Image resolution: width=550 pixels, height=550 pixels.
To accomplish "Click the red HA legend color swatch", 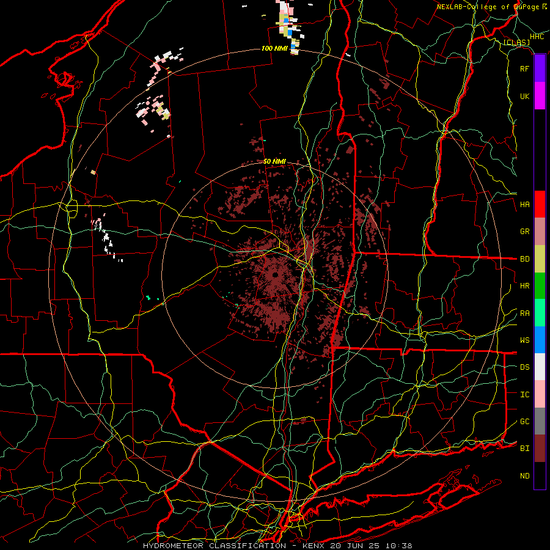I will (x=540, y=204).
